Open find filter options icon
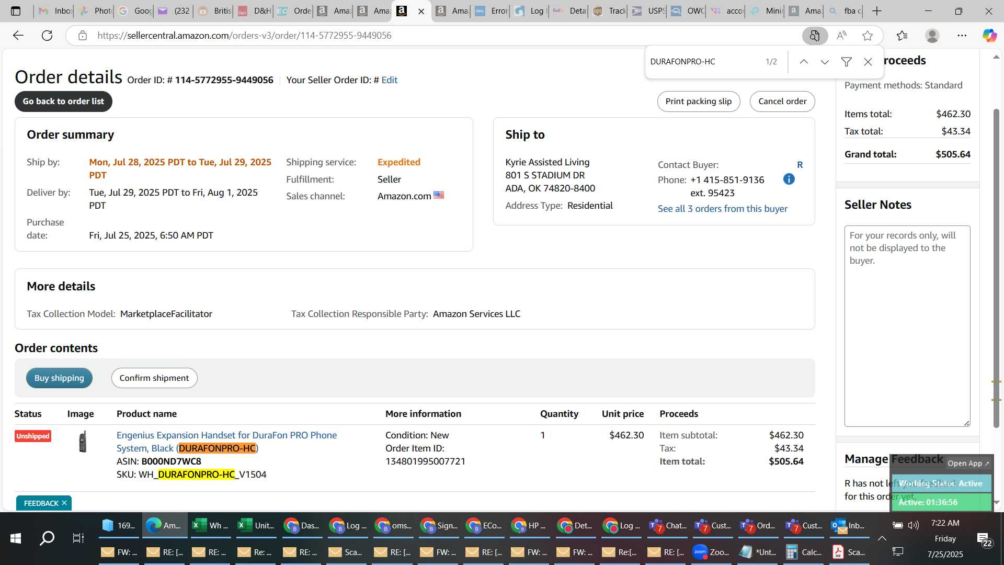 (847, 62)
